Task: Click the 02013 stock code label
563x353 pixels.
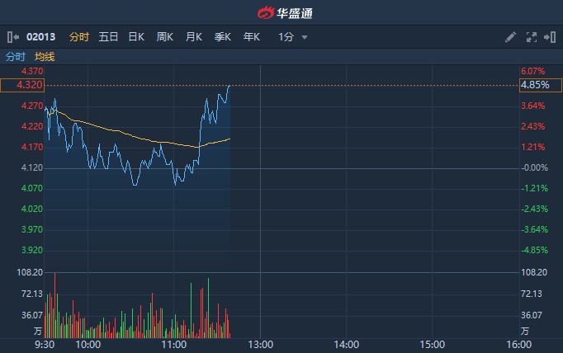Action: click(42, 37)
